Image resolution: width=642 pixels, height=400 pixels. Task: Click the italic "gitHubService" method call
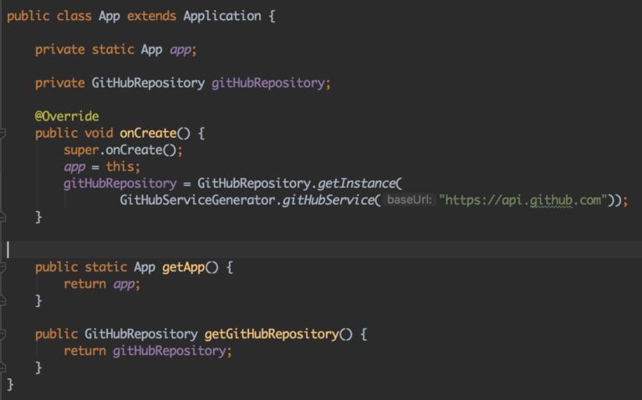(x=328, y=200)
